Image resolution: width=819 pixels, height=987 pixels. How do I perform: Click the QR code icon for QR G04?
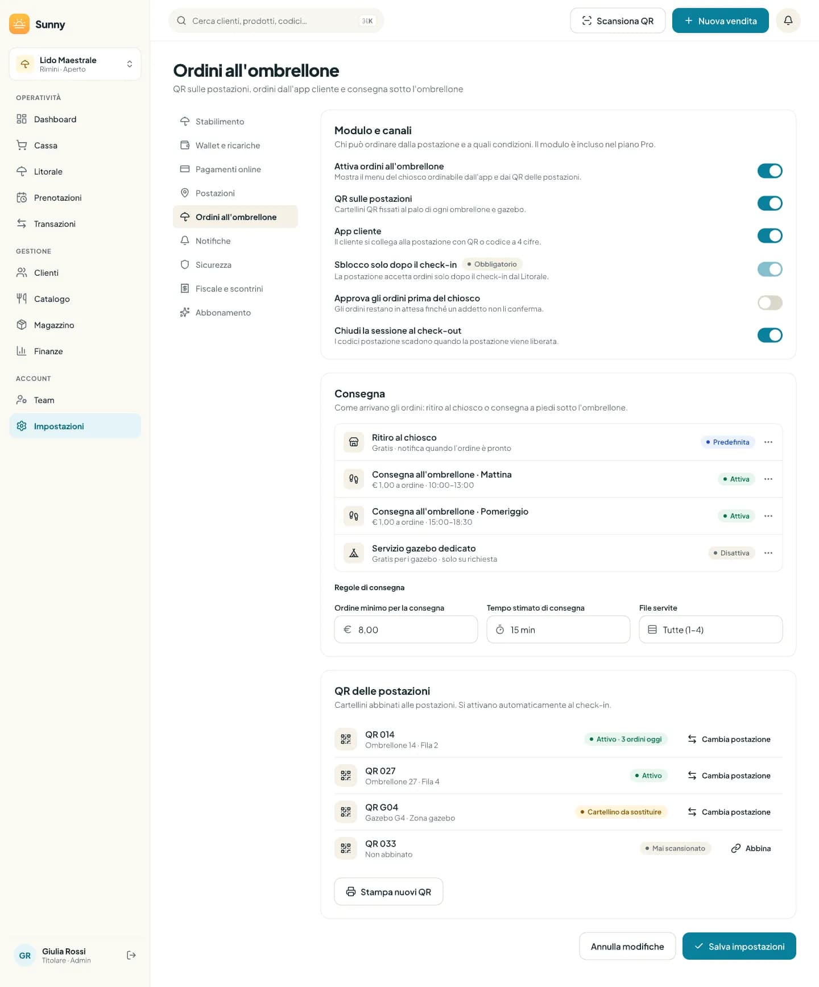pos(346,812)
